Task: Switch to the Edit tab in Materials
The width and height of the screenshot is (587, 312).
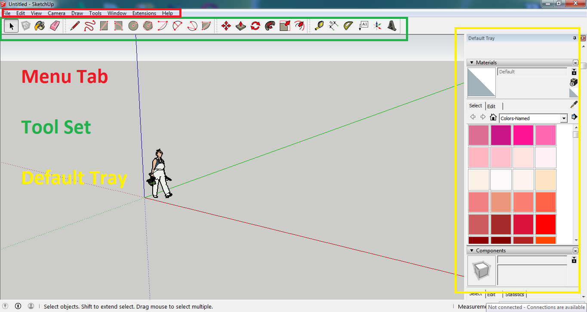Action: 492,106
